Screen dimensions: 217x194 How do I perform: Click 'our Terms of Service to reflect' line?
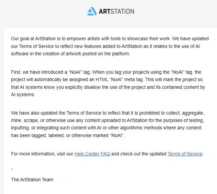click(x=105, y=46)
